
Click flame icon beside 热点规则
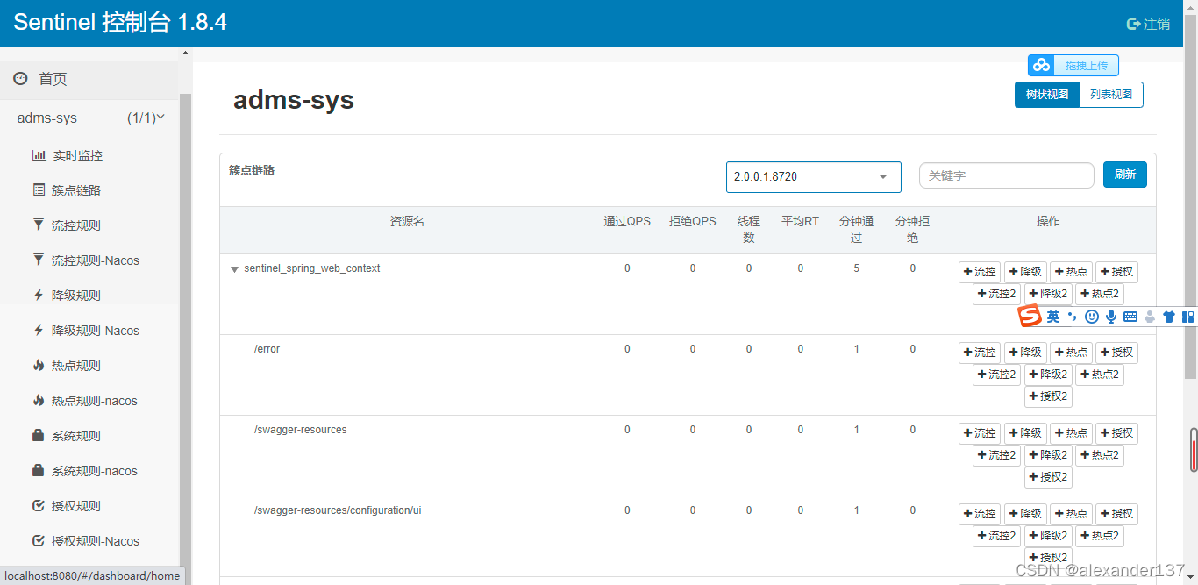(x=38, y=365)
